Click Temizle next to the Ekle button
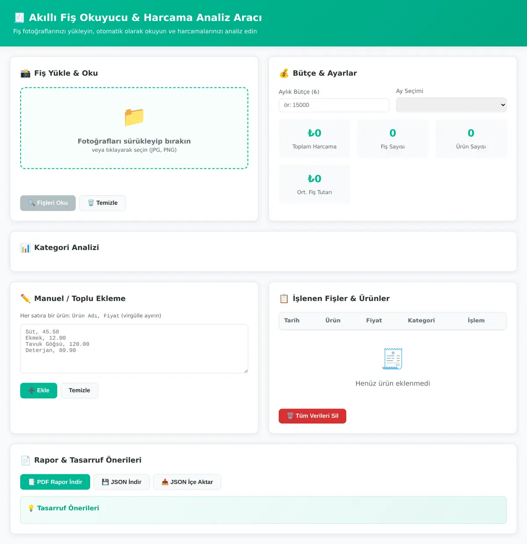The image size is (527, 544). tap(79, 390)
